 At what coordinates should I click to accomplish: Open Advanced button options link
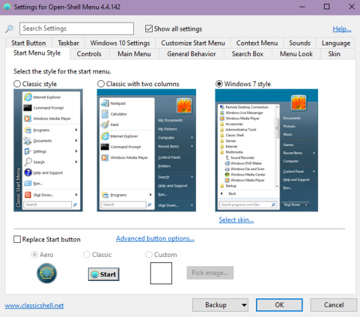155,238
